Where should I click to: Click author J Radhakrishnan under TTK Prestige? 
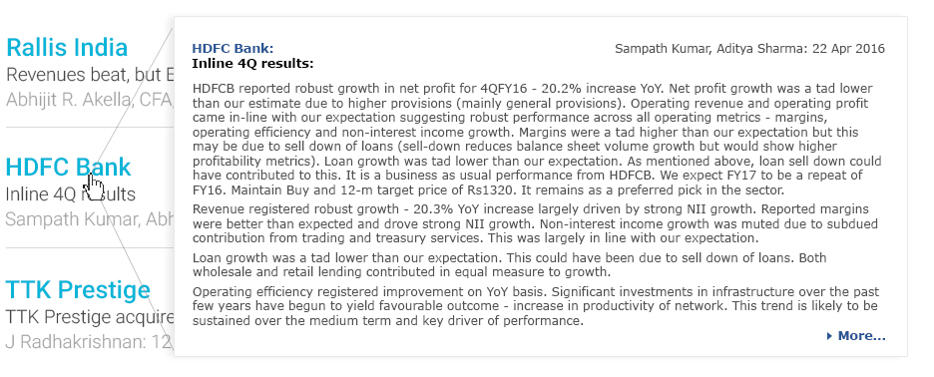(90, 342)
